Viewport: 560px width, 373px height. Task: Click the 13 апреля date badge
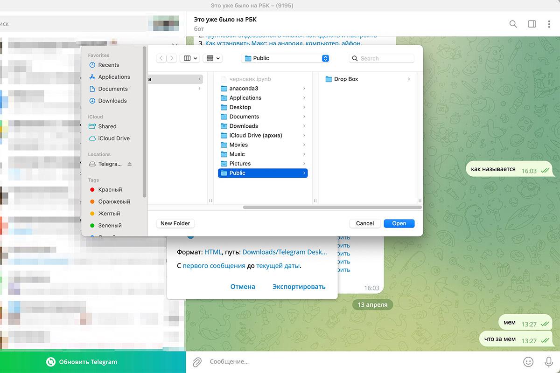coord(373,304)
